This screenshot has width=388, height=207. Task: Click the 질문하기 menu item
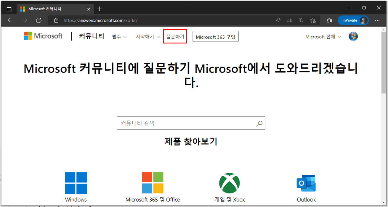175,37
